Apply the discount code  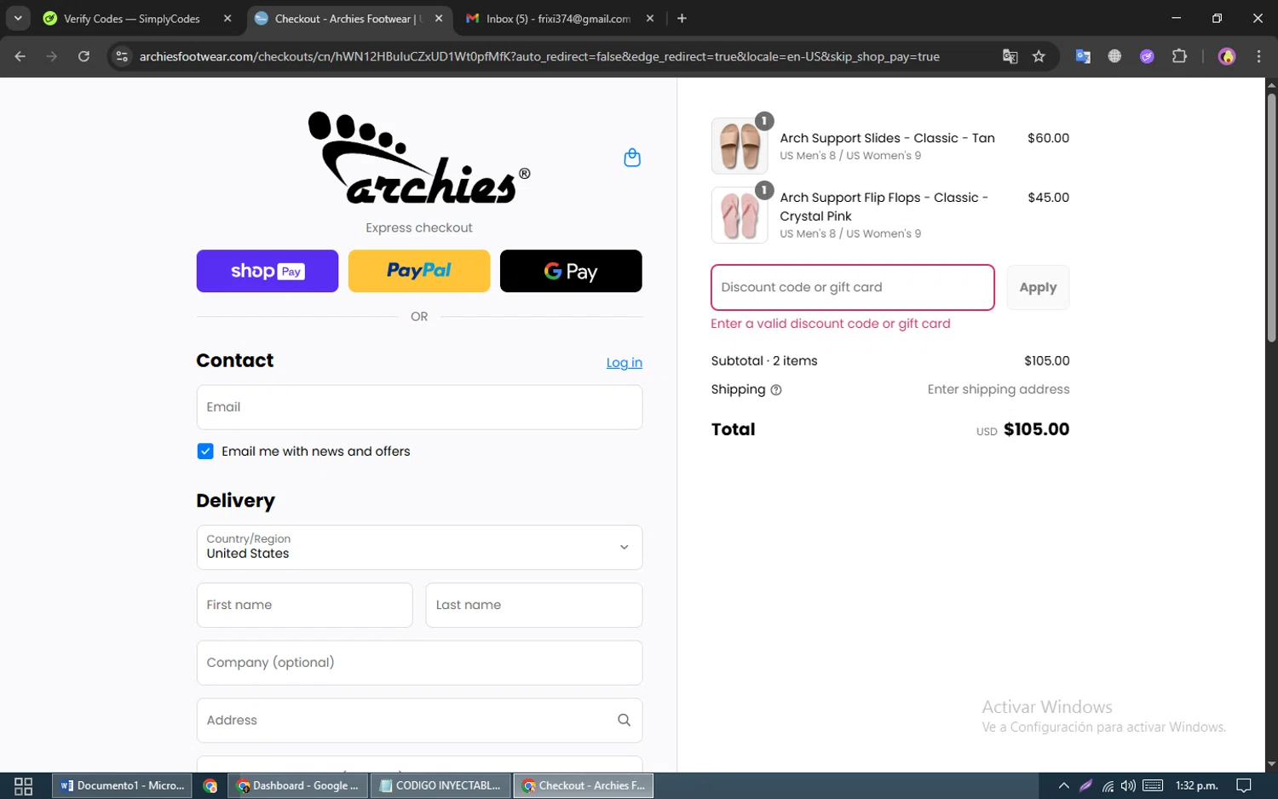tap(1038, 287)
